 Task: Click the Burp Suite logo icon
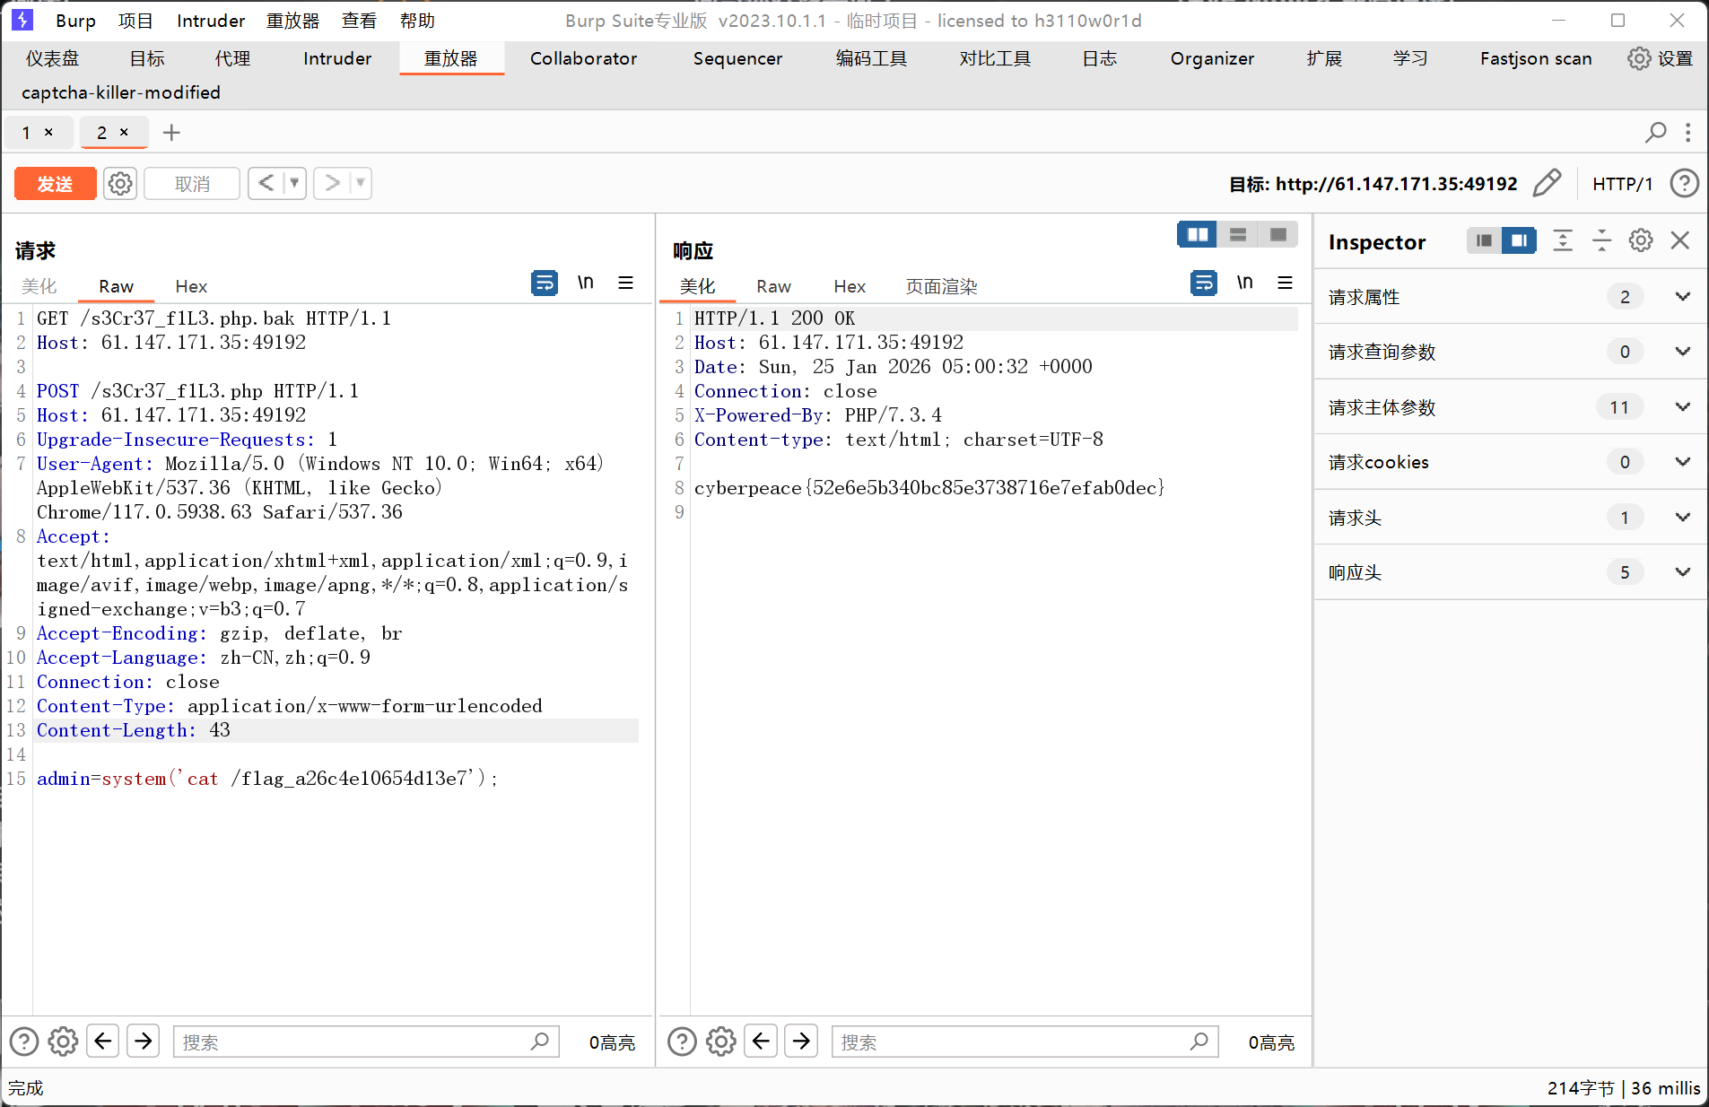click(22, 20)
